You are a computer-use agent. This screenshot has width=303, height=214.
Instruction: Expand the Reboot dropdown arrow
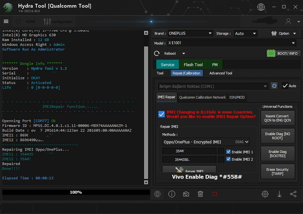point(184,53)
